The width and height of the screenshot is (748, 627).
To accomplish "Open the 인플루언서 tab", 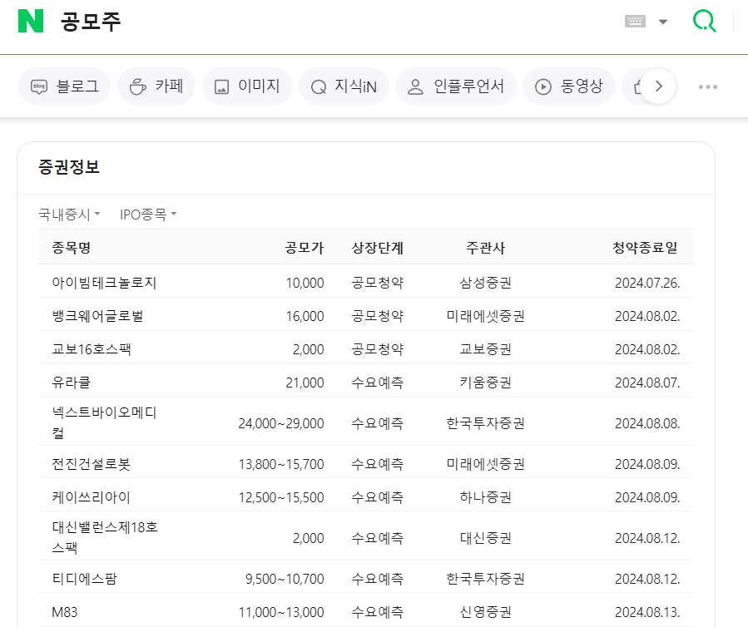I will [x=456, y=86].
